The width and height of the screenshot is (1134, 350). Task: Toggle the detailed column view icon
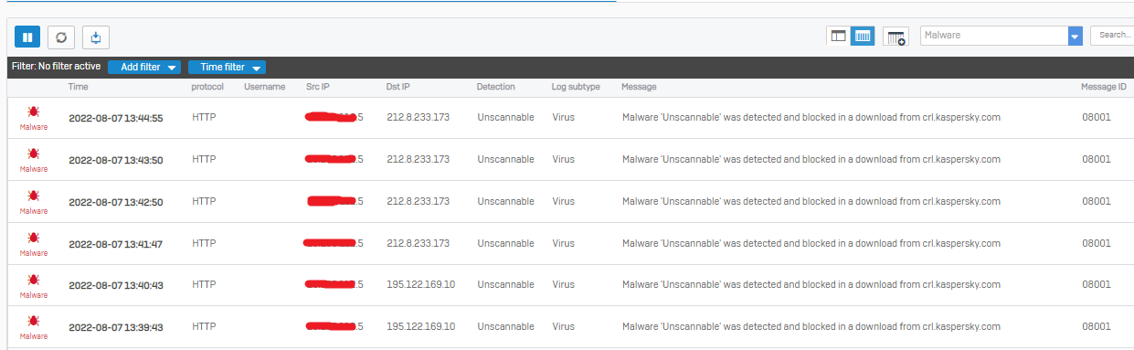click(863, 36)
